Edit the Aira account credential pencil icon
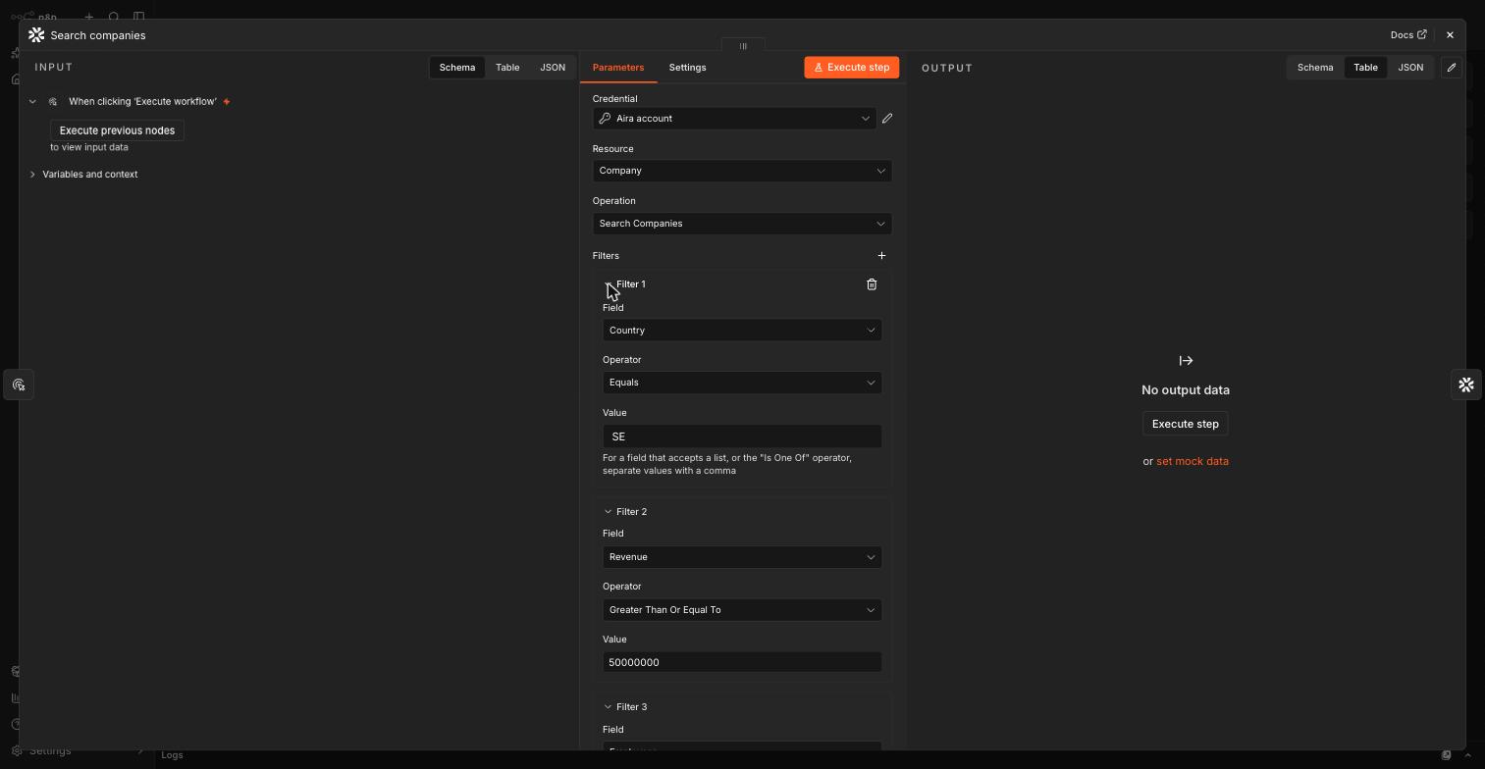 pyautogui.click(x=887, y=119)
